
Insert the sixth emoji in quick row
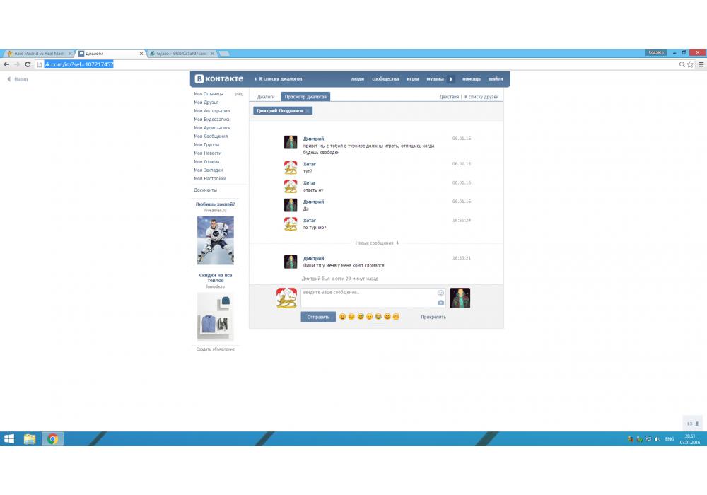(x=387, y=317)
